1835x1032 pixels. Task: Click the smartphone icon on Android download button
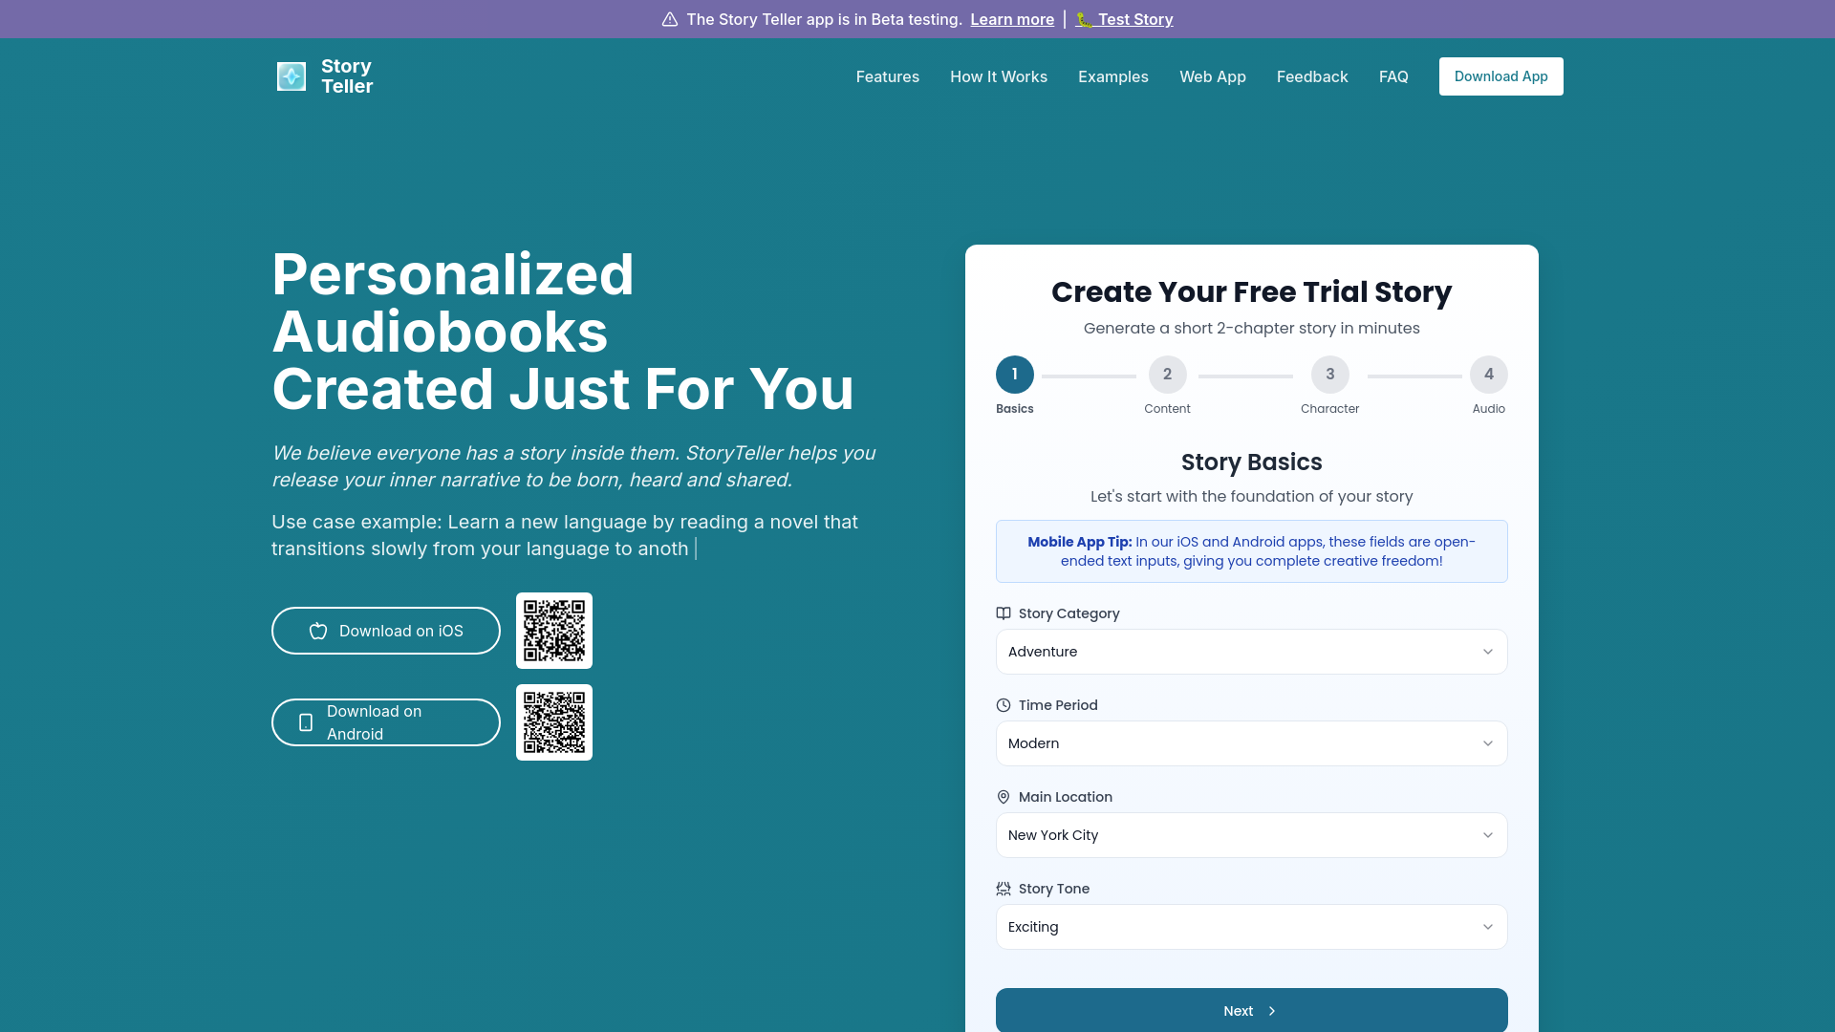pos(304,722)
